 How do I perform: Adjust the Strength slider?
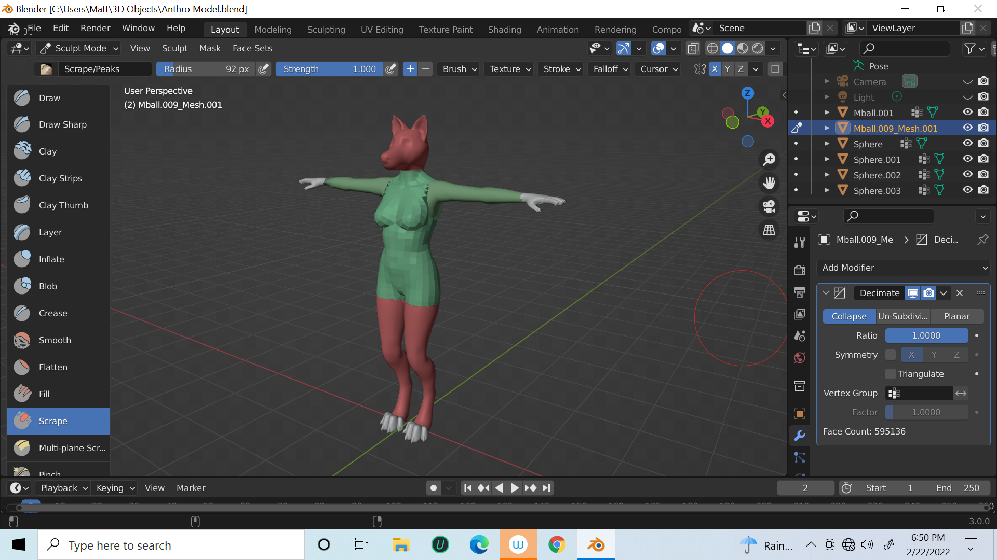(x=329, y=69)
